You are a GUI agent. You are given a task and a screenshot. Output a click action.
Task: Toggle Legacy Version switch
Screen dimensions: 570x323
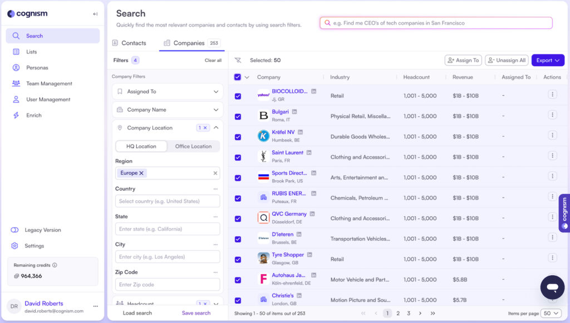coord(14,230)
